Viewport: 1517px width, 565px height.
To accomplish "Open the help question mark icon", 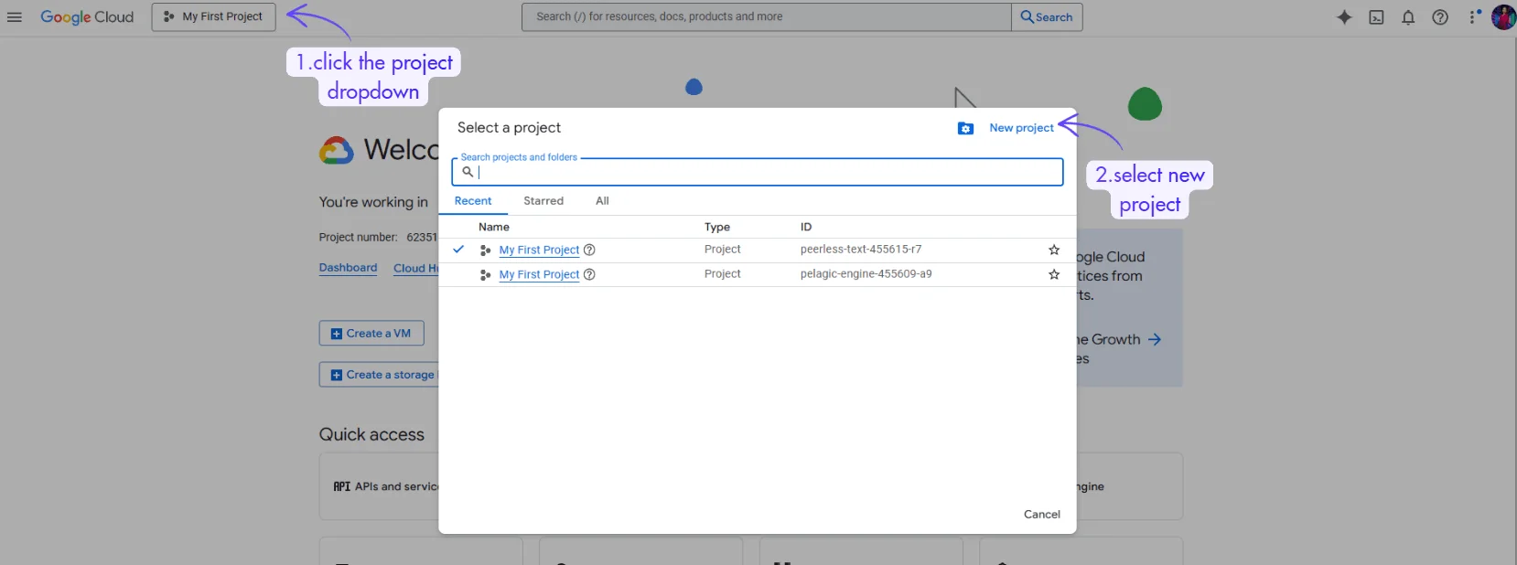I will tap(1440, 16).
